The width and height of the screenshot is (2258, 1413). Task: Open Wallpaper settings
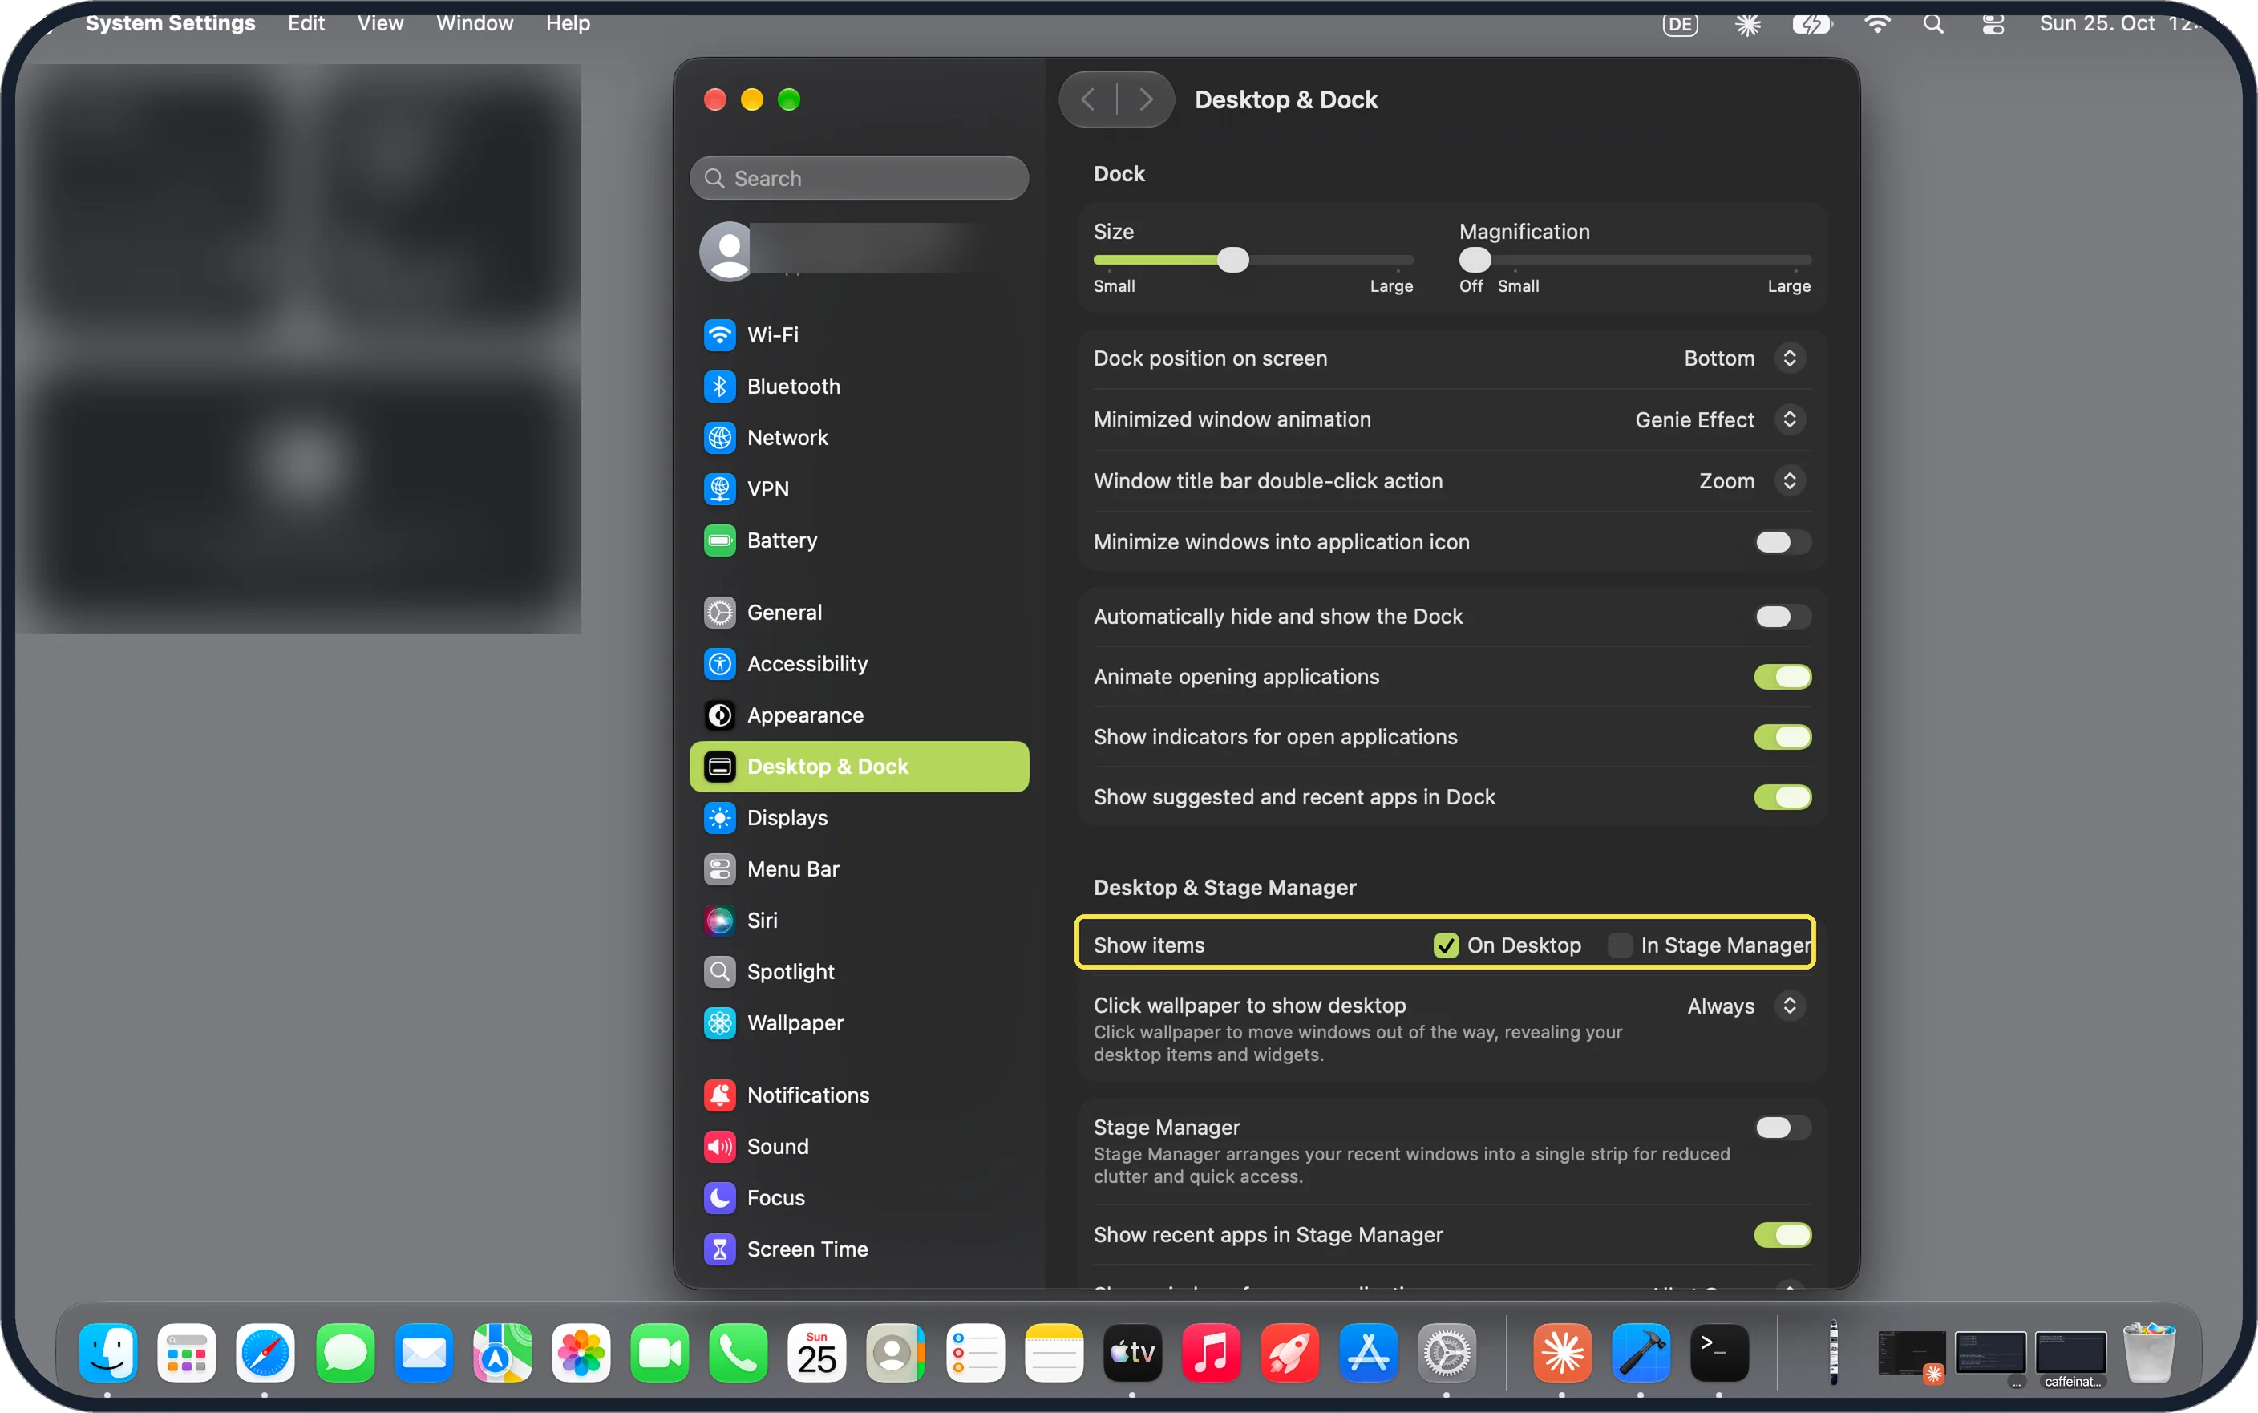859,1023
